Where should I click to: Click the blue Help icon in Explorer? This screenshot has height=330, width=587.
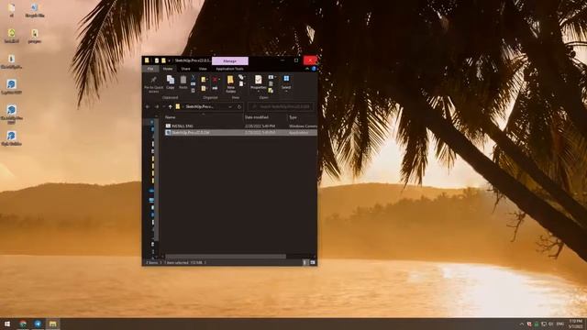[314, 69]
